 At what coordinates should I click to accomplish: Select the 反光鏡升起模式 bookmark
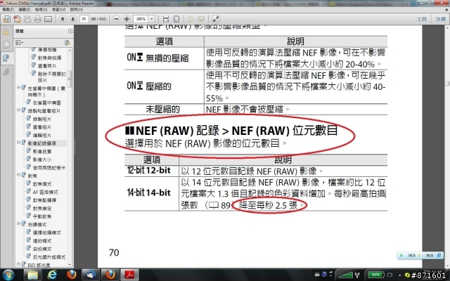[49, 257]
